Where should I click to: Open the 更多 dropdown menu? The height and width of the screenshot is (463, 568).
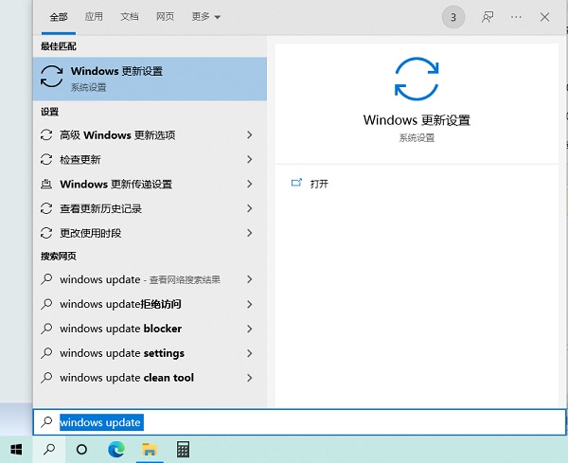click(x=205, y=17)
